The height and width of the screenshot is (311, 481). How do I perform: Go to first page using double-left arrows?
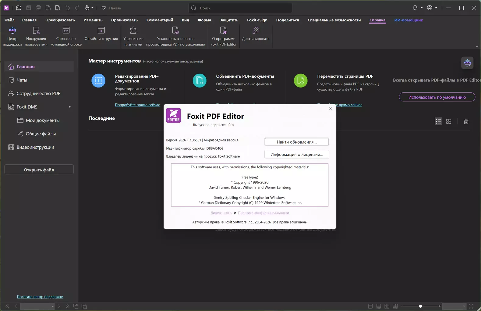7,306
